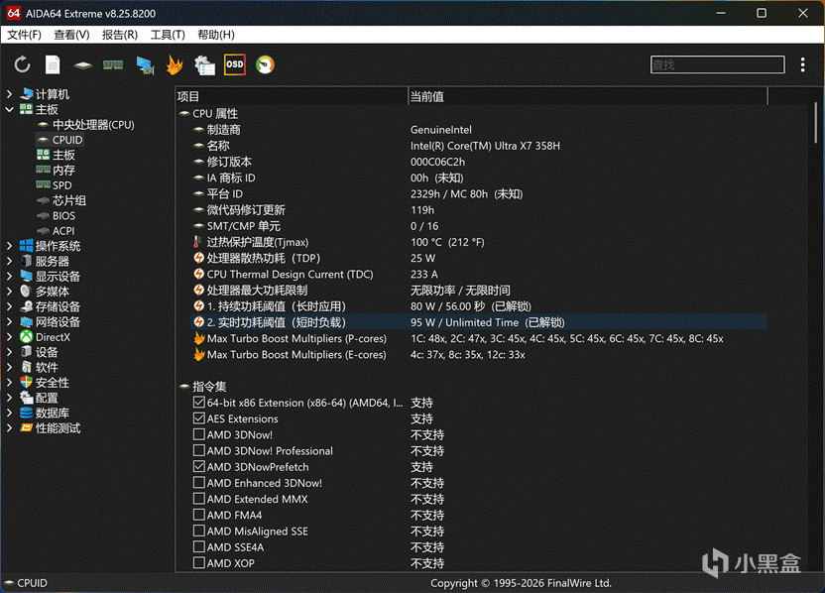Toggle the AMD FMA4 checkbox
The height and width of the screenshot is (593, 825).
[199, 515]
